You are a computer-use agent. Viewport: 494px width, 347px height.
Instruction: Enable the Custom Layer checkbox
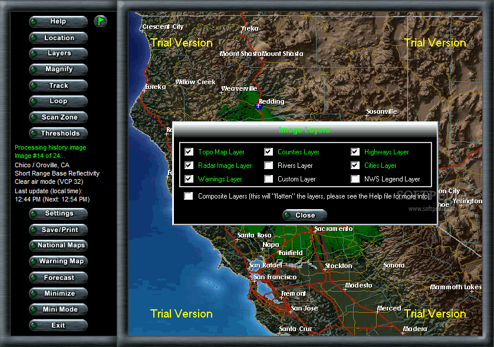coord(268,179)
